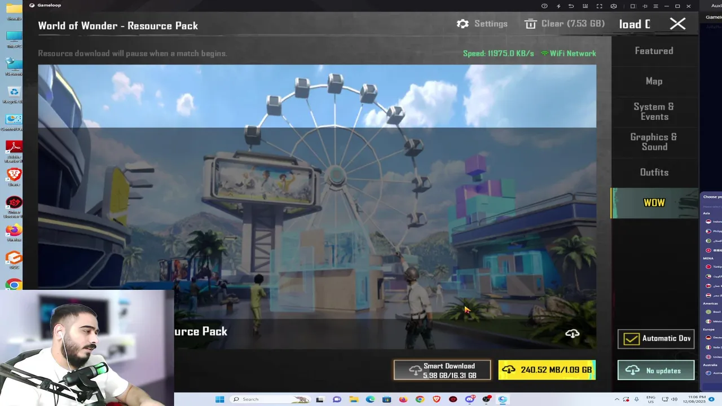The width and height of the screenshot is (722, 406).
Task: Open the This PC desktop icon
Action: coord(14,39)
